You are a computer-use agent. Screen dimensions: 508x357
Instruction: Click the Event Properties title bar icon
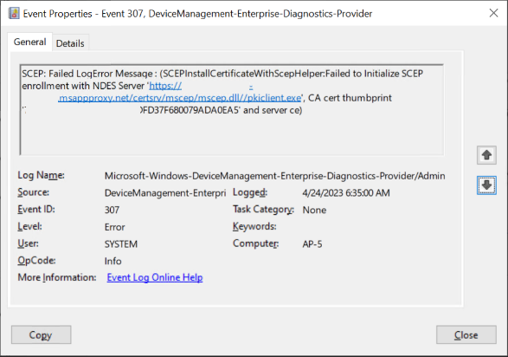[x=14, y=14]
